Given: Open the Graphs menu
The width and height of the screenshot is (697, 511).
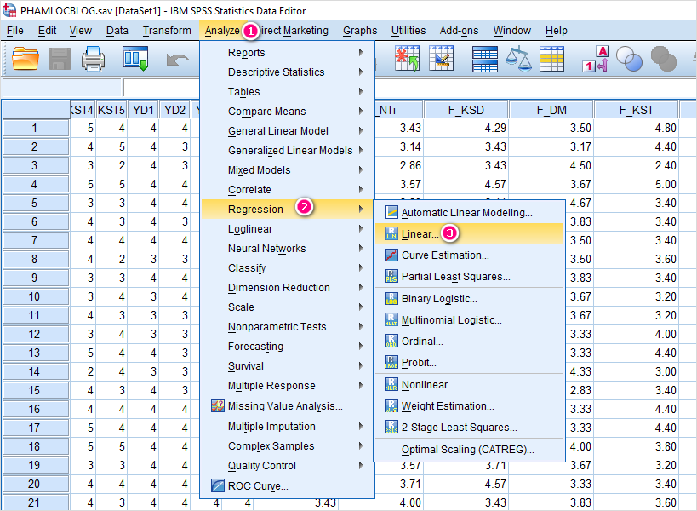Looking at the screenshot, I should click(x=360, y=31).
